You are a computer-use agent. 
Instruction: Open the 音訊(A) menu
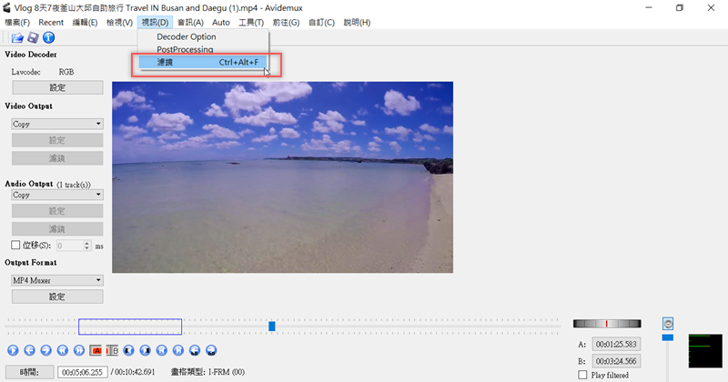[190, 22]
